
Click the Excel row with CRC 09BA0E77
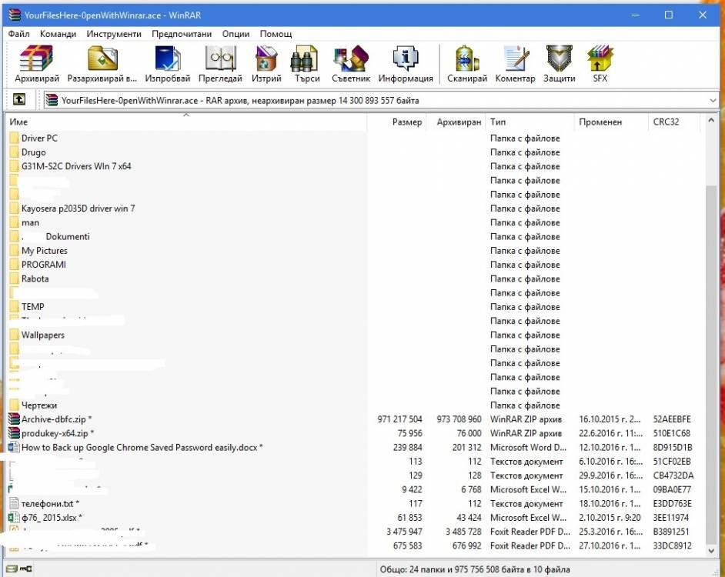356,489
